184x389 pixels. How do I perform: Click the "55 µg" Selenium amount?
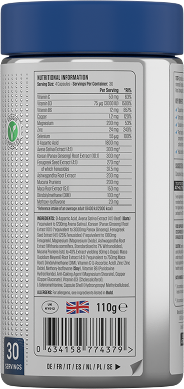[x=113, y=136]
